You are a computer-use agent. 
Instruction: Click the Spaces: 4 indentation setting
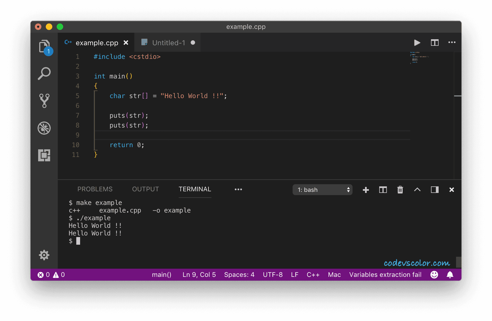[239, 275]
